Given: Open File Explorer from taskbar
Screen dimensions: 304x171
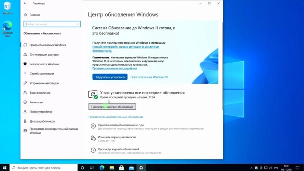Looking at the screenshot, I should coord(112,168).
